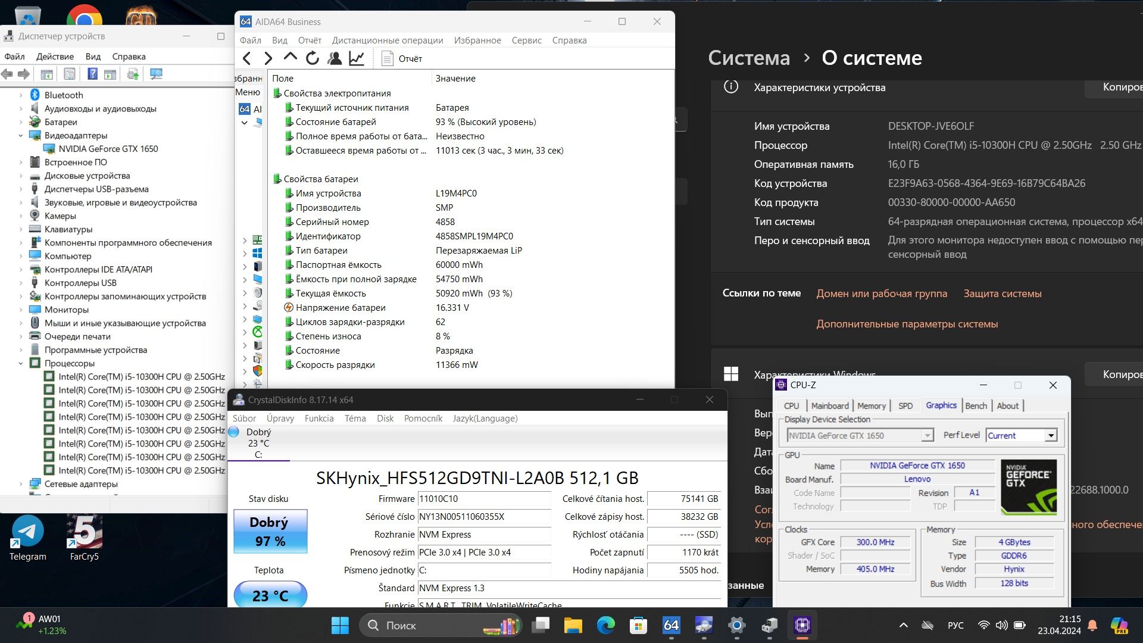Screen dimensions: 1143x643
Task: Select Степень износа row in AIDA64
Action: click(x=470, y=336)
